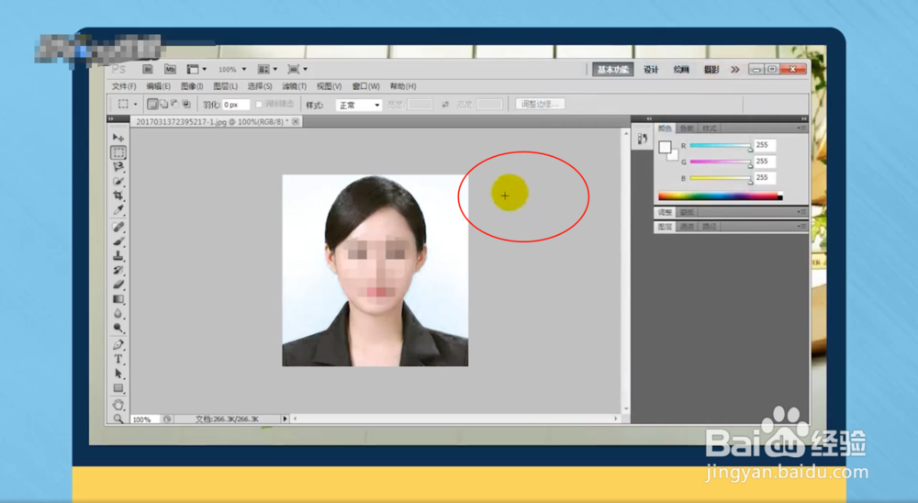Viewport: 918px width, 503px height.
Task: Choose Intersect with Selection mode
Action: click(x=186, y=105)
